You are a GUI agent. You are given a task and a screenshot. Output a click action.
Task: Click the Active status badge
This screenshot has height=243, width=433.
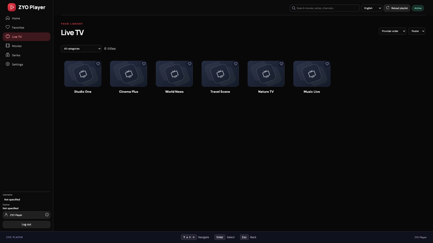coord(418,8)
